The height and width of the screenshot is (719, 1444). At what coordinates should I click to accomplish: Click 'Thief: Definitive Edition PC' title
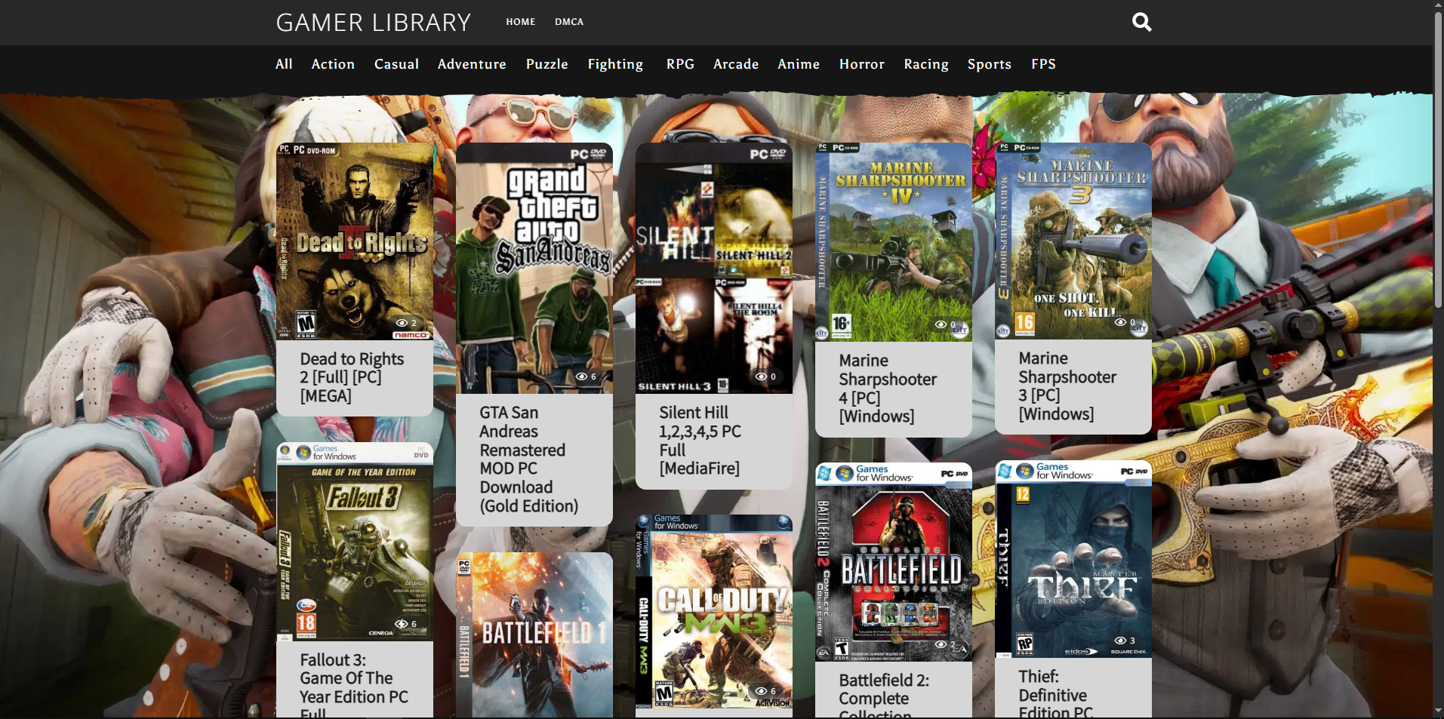pos(1055,693)
